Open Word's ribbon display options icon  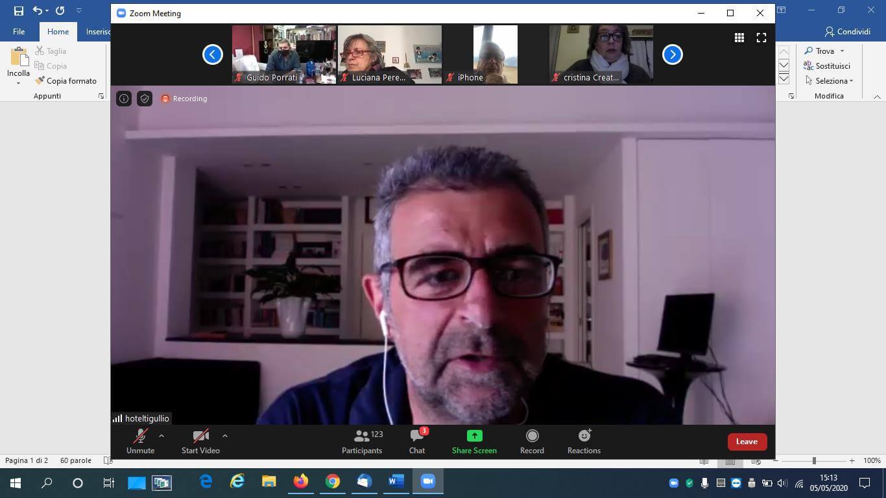click(782, 10)
